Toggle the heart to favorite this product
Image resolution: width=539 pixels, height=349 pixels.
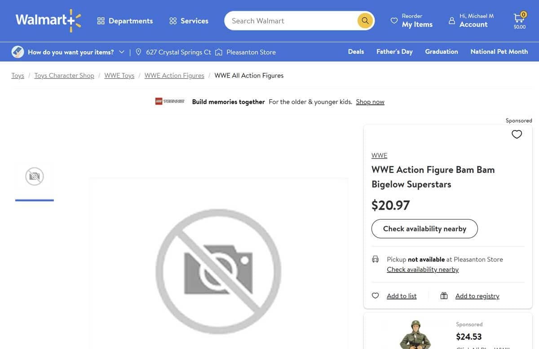pyautogui.click(x=516, y=134)
